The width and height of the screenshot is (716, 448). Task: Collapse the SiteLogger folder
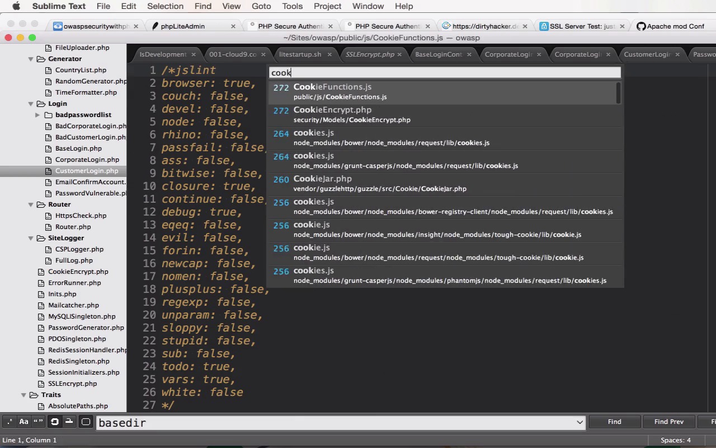click(31, 238)
